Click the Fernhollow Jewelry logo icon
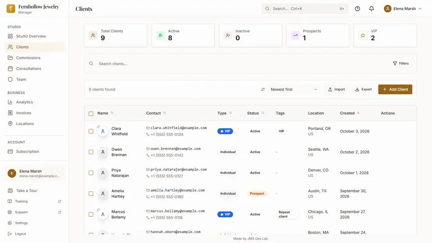Viewport: 432px width, 243px height. click(11, 9)
